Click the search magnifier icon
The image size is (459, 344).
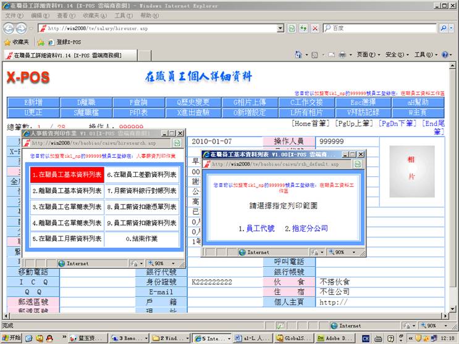coord(444,28)
